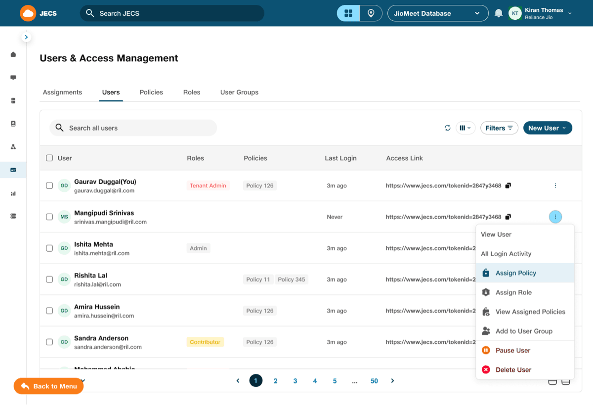The height and width of the screenshot is (405, 593).
Task: Open the Home icon in sidebar
Action: [13, 54]
